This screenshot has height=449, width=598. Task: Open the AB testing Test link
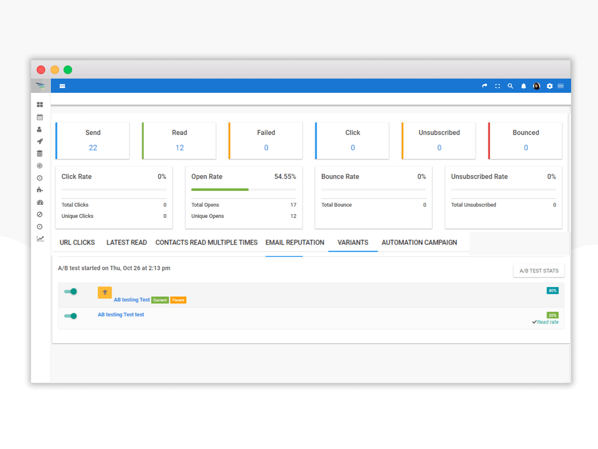[x=132, y=300]
